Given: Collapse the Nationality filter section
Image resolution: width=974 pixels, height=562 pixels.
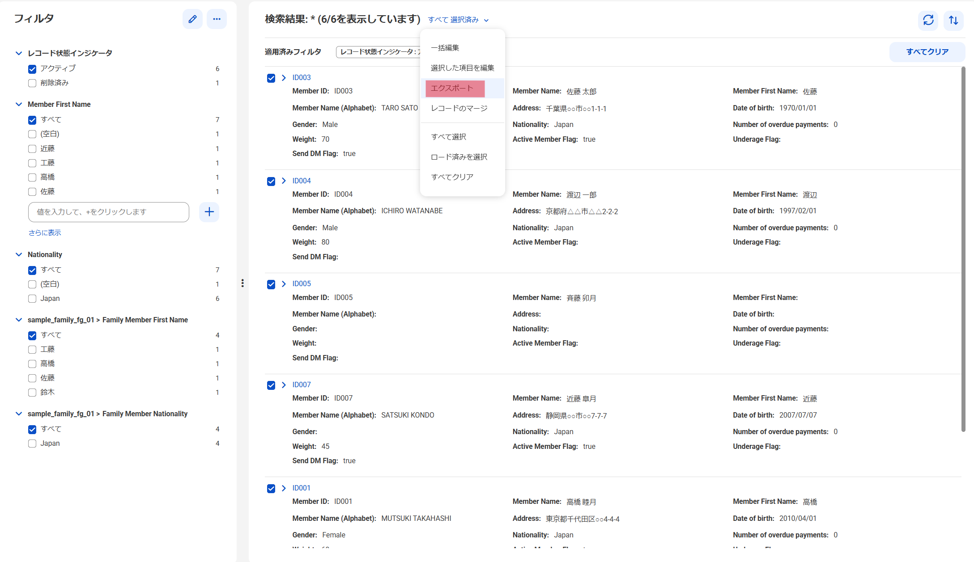Looking at the screenshot, I should tap(19, 254).
